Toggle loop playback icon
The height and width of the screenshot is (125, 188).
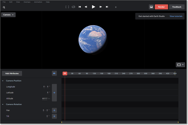[73, 7]
